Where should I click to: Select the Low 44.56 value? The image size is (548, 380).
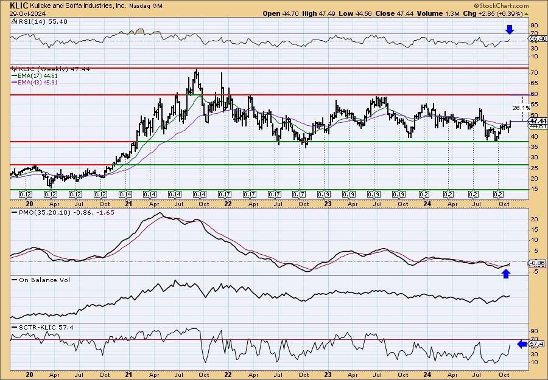(356, 13)
